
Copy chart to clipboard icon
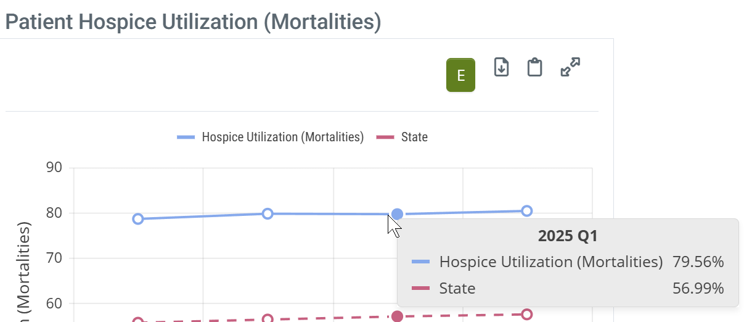pos(534,67)
